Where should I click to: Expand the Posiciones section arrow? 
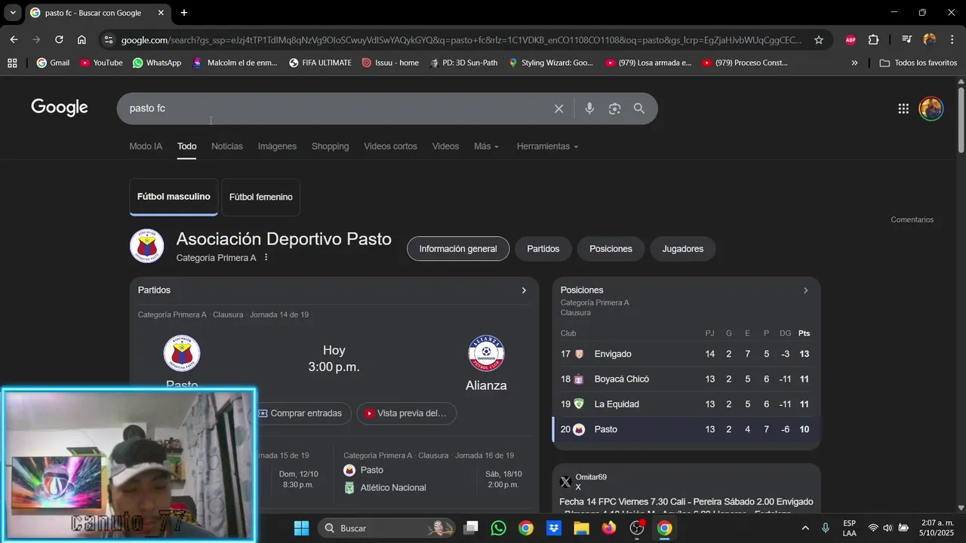click(805, 290)
